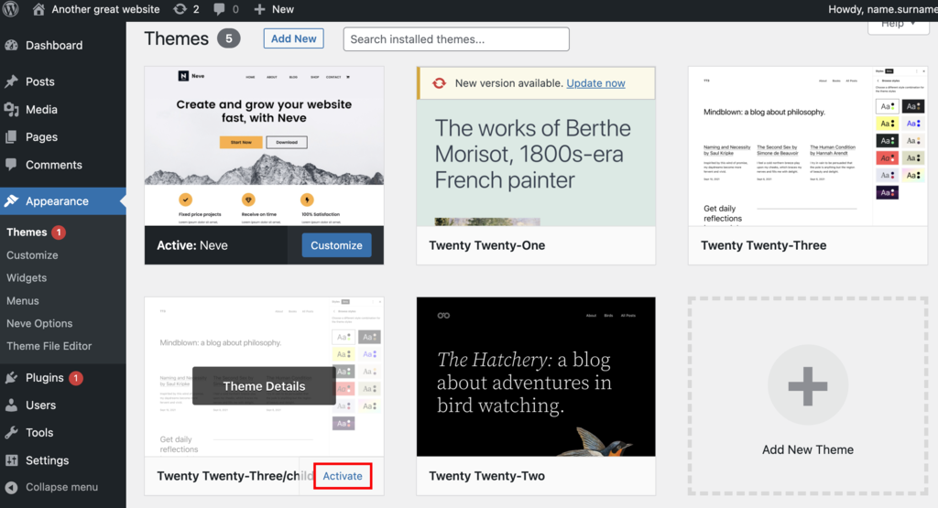
Task: Focus the Search installed themes field
Action: point(456,38)
